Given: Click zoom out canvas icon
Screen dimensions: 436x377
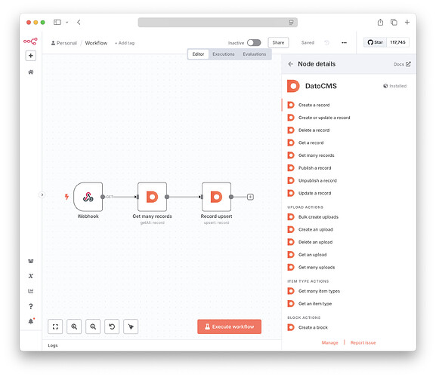Looking at the screenshot, I should click(x=93, y=326).
